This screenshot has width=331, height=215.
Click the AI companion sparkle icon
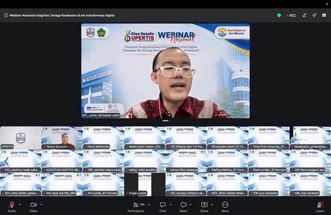[x=314, y=15]
